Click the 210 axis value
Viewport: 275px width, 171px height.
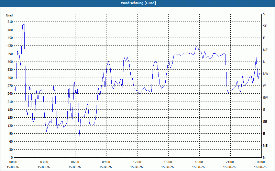point(10,102)
